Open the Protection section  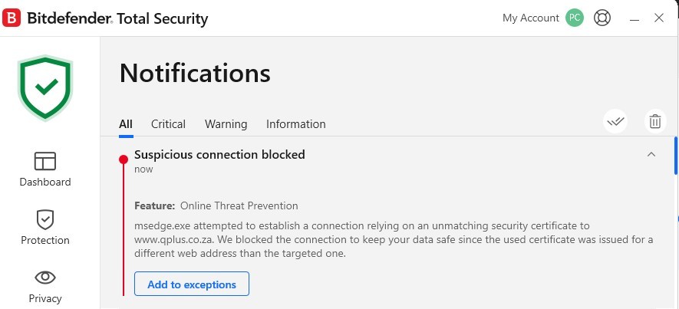click(x=45, y=227)
